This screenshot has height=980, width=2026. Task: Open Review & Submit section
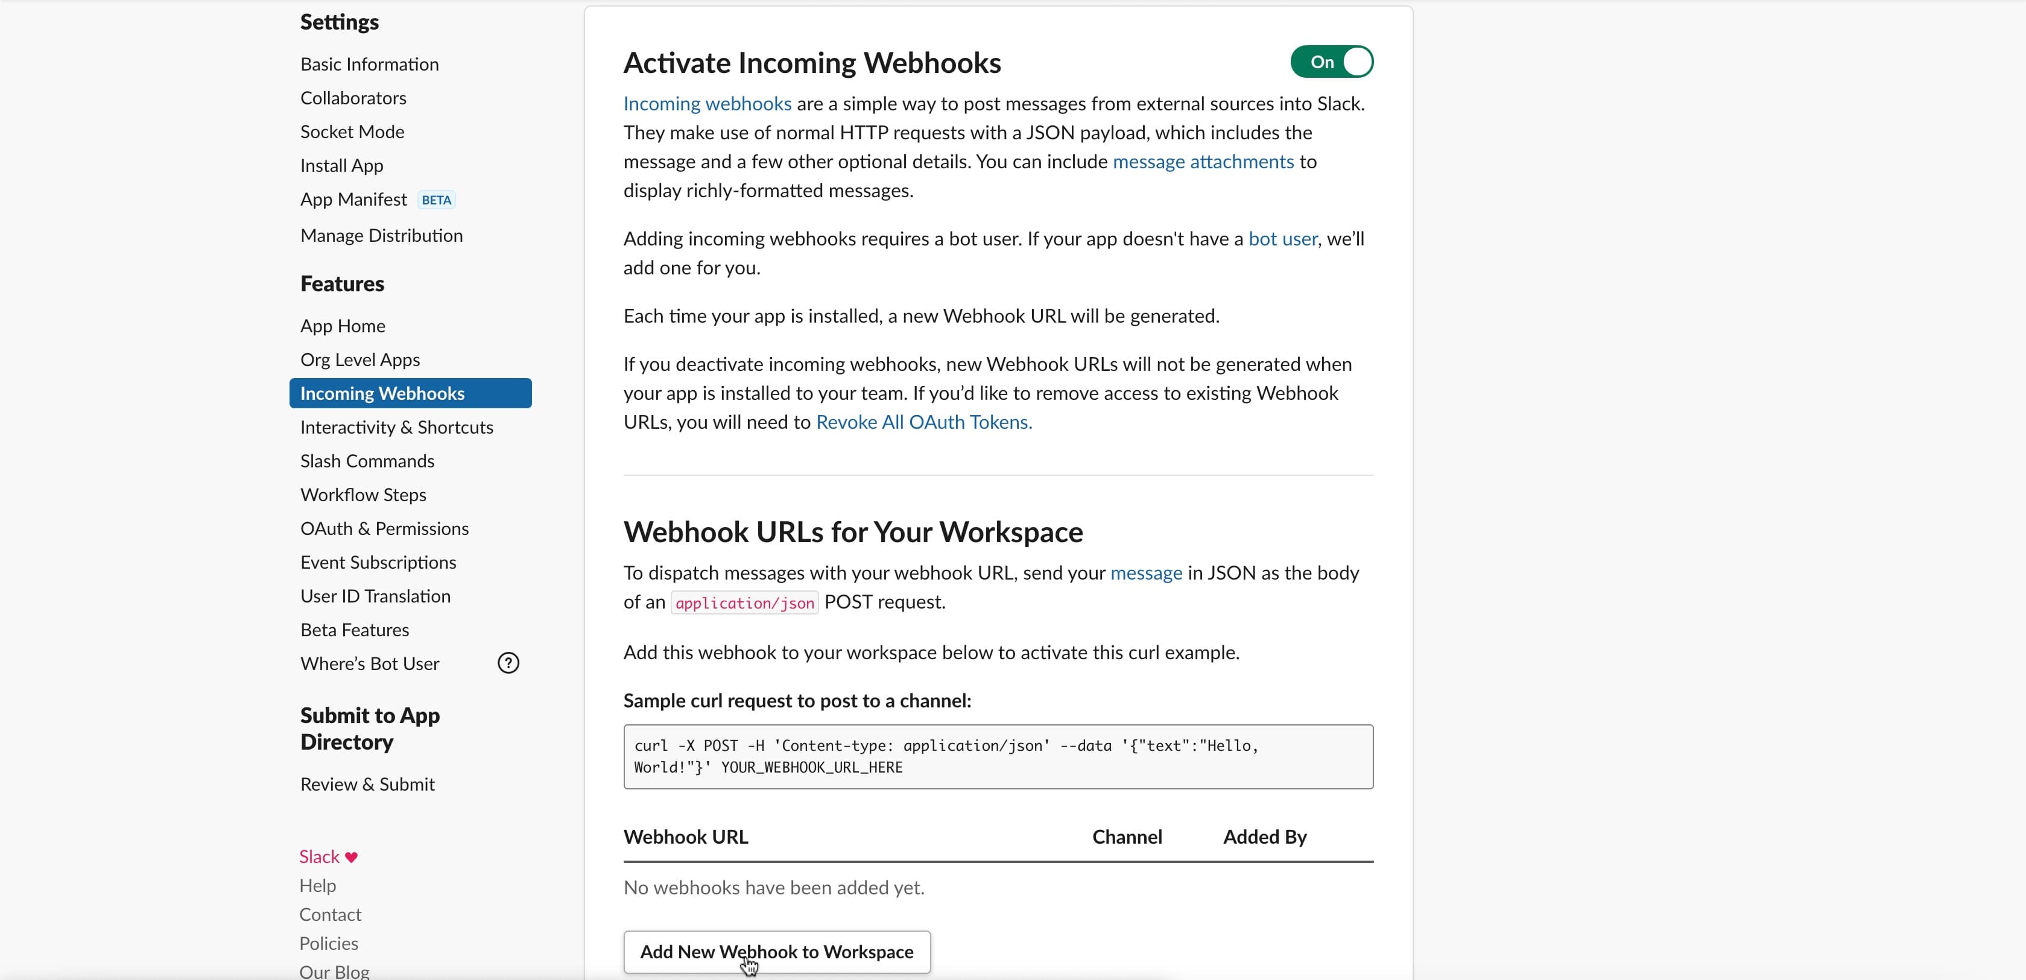tap(367, 784)
